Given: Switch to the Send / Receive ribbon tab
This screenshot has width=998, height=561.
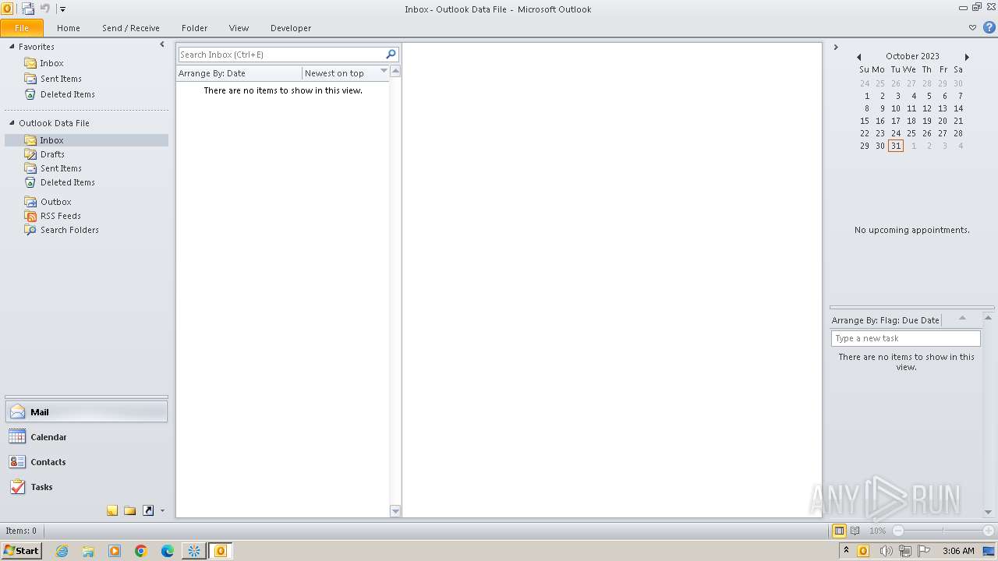Looking at the screenshot, I should (131, 28).
